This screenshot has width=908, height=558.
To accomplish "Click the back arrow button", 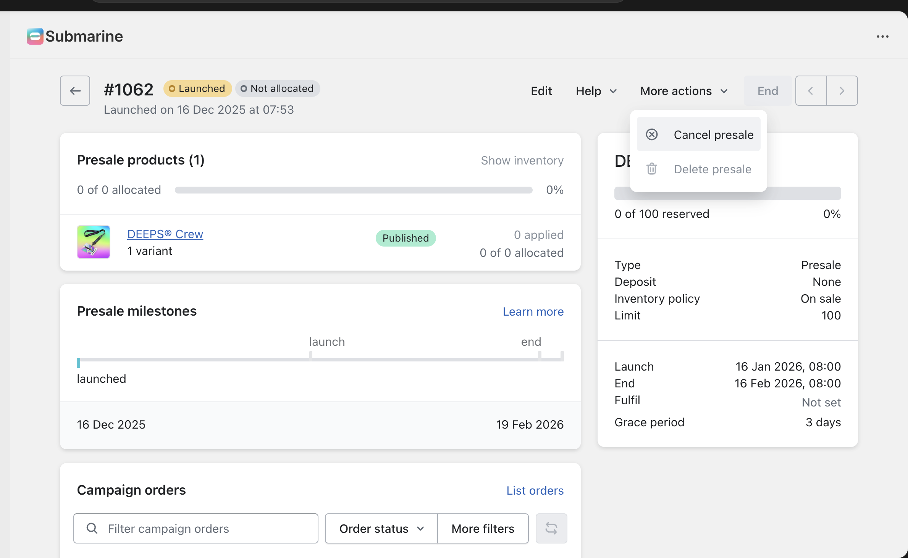I will [x=75, y=90].
